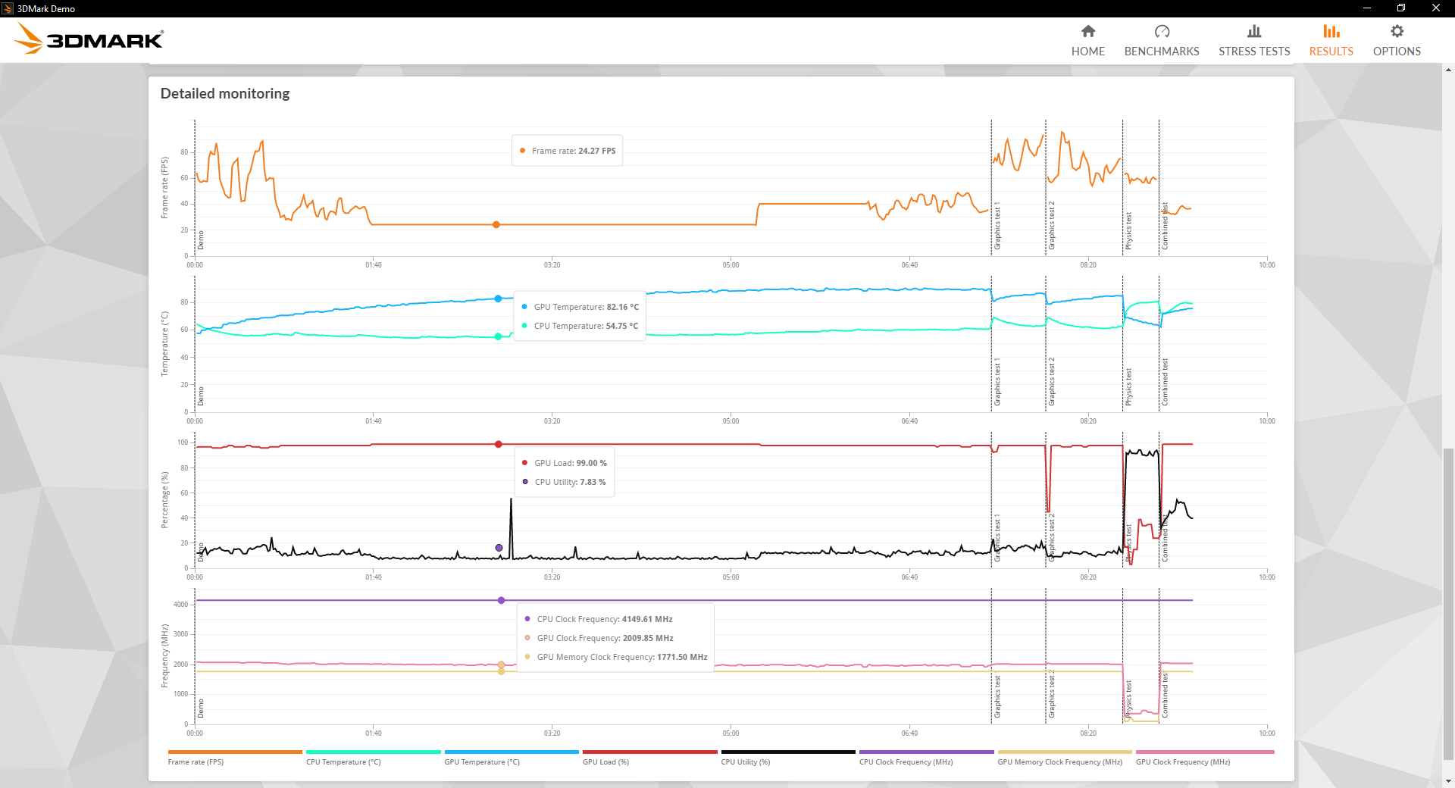The width and height of the screenshot is (1455, 788).
Task: Select the Results chart icon
Action: 1331,31
